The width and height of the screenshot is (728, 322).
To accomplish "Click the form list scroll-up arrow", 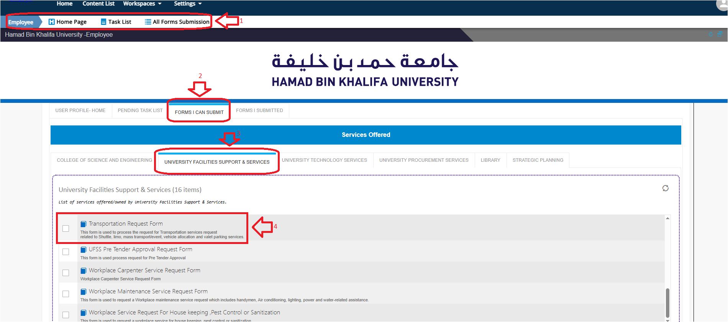I will [x=667, y=218].
